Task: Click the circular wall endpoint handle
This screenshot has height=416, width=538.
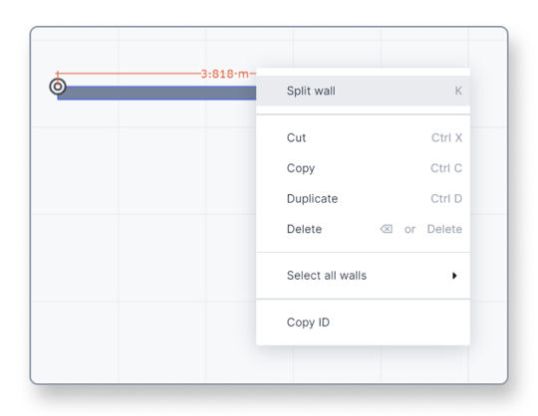Action: click(x=58, y=87)
